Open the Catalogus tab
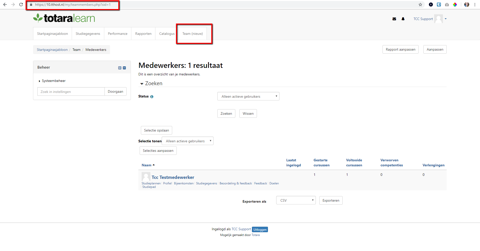The height and width of the screenshot is (251, 480). [167, 34]
